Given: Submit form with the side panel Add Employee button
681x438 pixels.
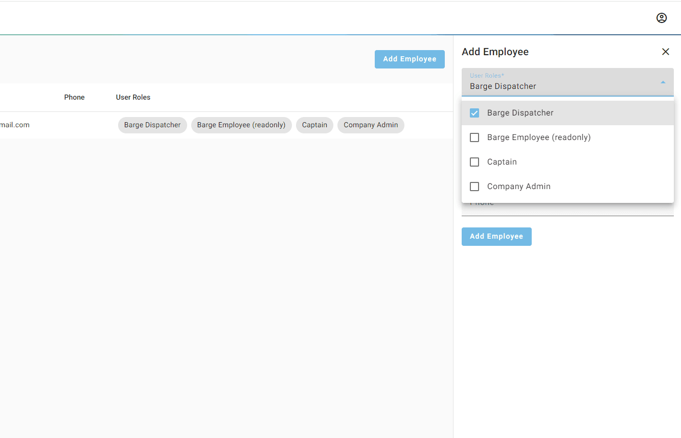Looking at the screenshot, I should tap(496, 236).
